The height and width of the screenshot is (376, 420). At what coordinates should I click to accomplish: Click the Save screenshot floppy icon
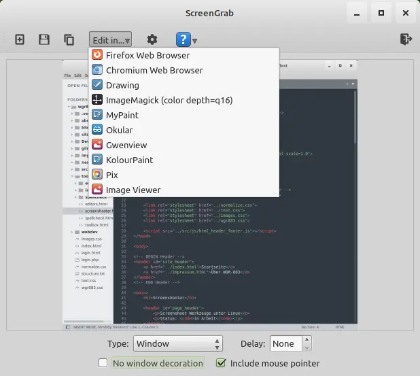[44, 39]
